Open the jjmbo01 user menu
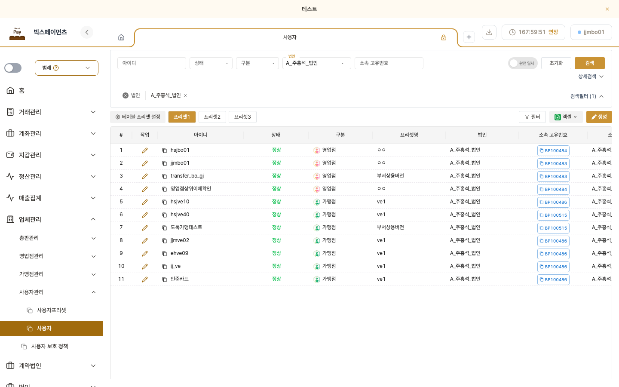619x387 pixels. coord(591,32)
